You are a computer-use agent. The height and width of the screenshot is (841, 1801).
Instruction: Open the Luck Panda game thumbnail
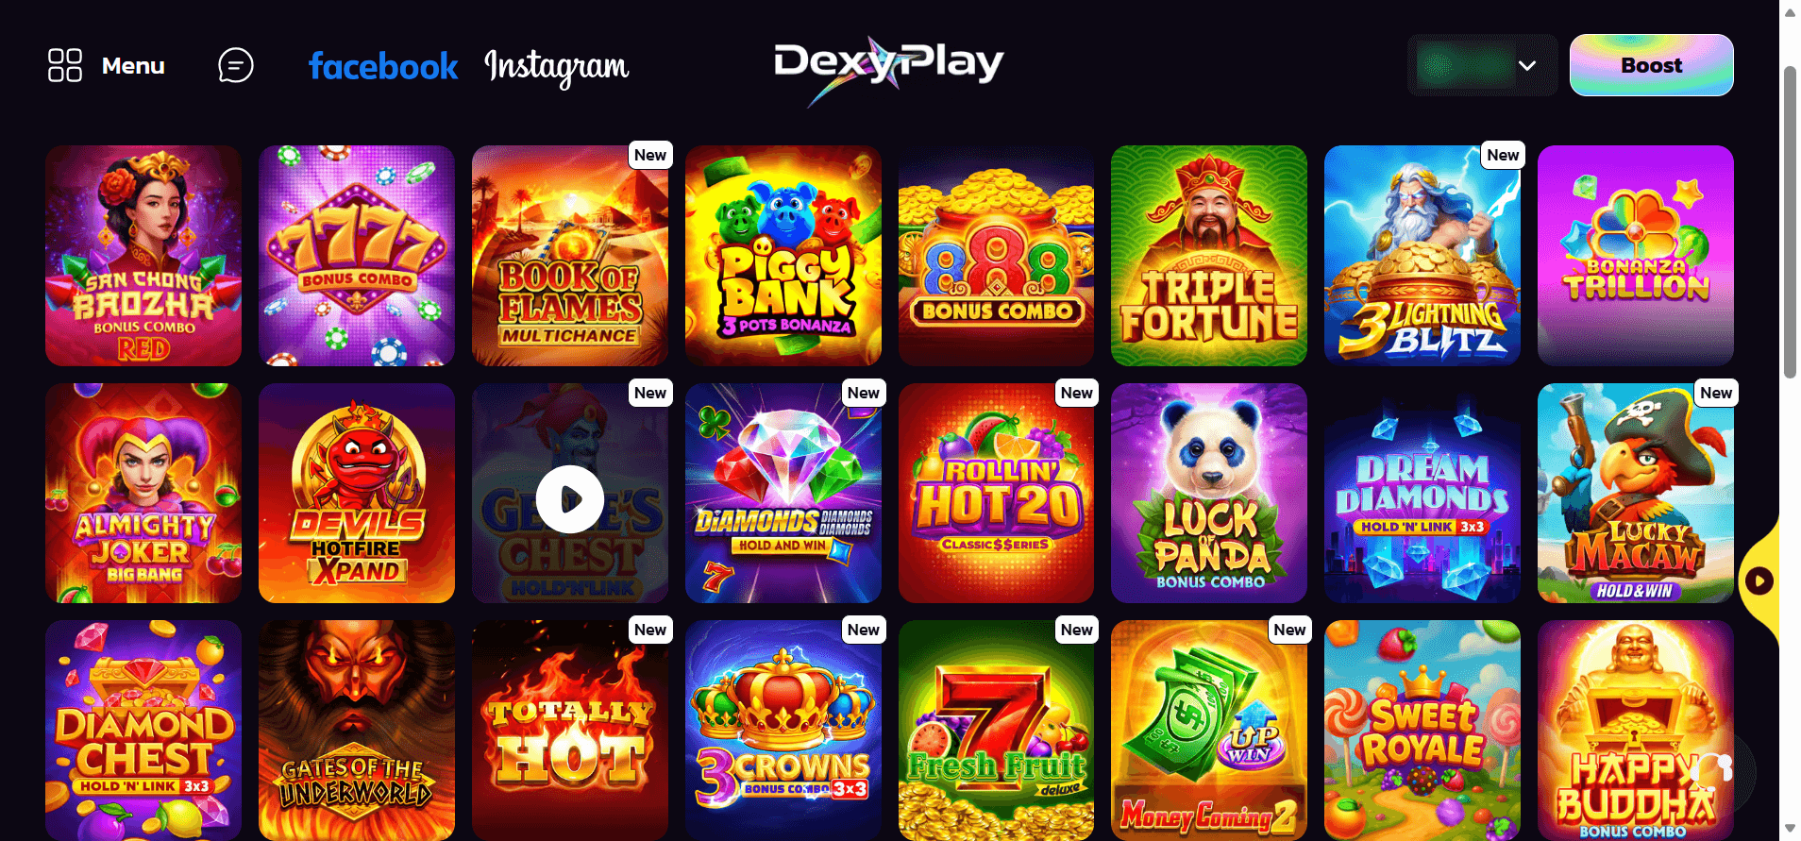point(1209,493)
